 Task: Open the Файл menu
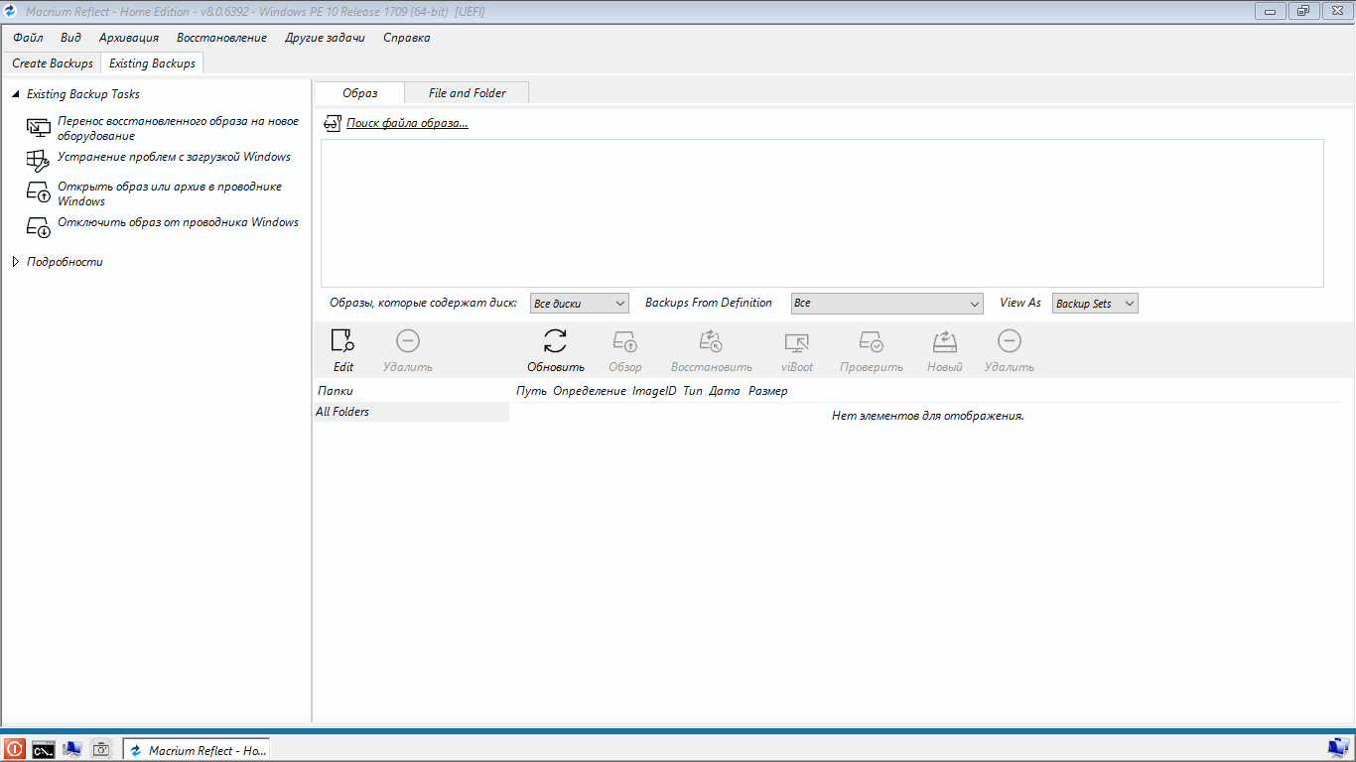coord(28,38)
